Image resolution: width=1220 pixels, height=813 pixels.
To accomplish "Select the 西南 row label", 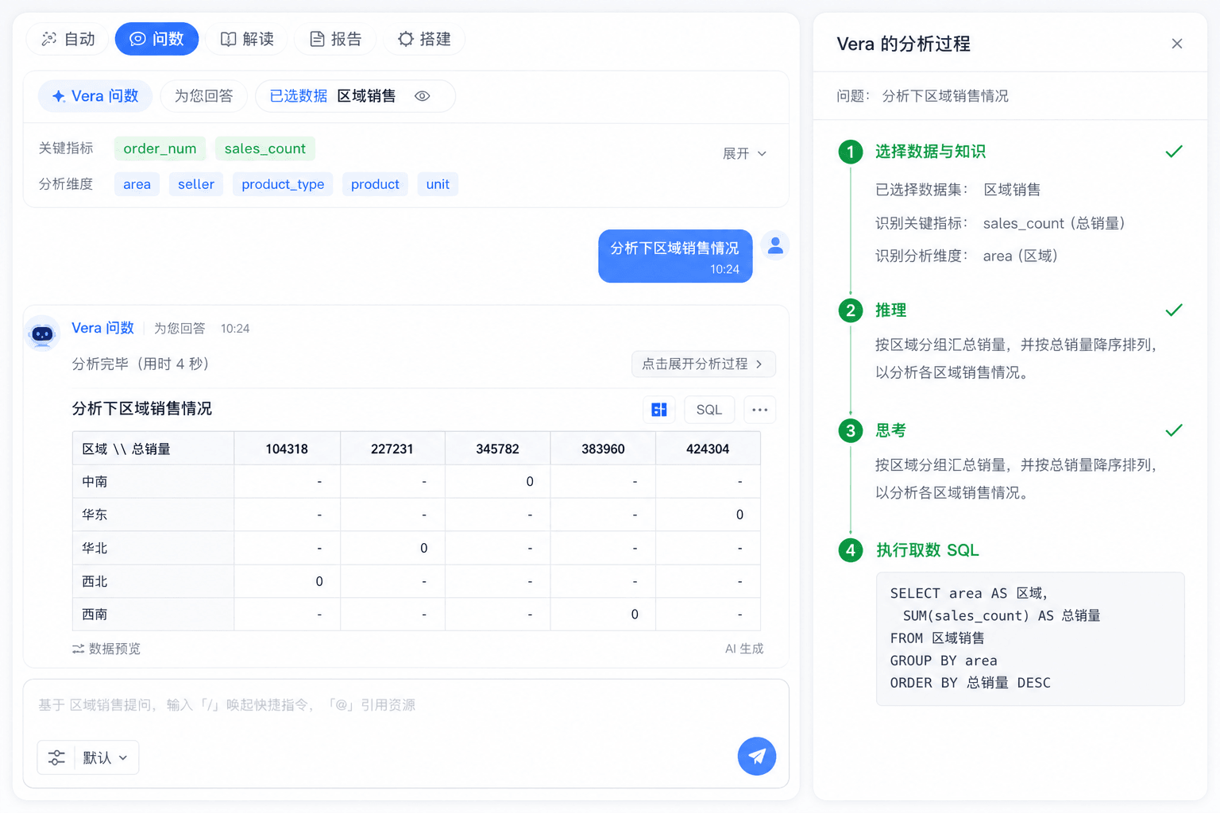I will tap(95, 615).
